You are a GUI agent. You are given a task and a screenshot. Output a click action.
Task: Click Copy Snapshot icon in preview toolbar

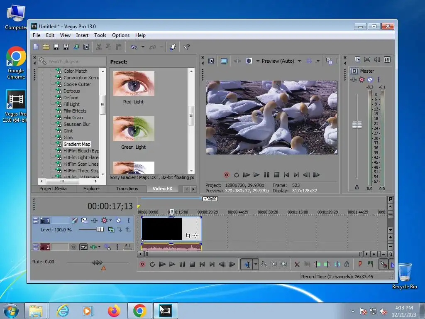pyautogui.click(x=329, y=61)
